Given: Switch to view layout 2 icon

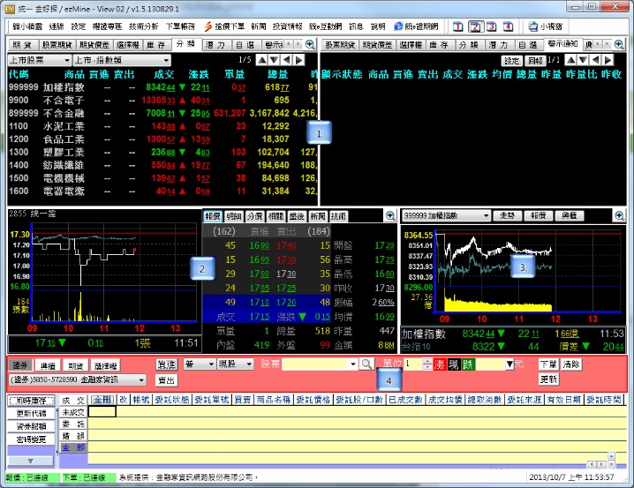Looking at the screenshot, I should [x=475, y=26].
